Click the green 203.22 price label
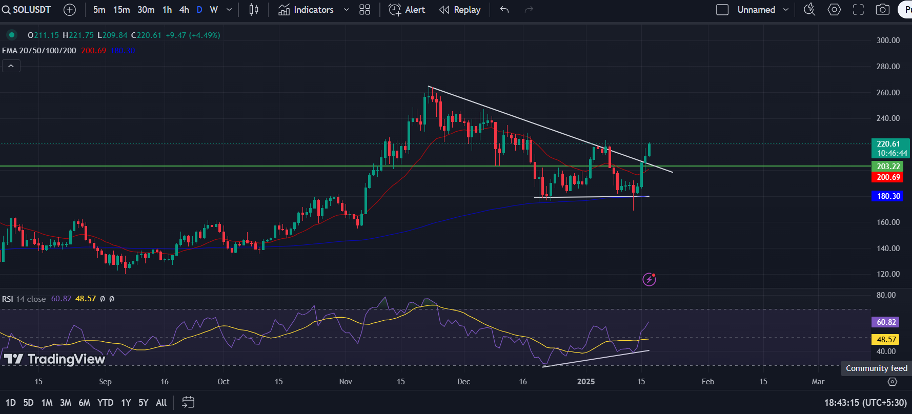Viewport: 912px width, 414px height. click(x=888, y=167)
